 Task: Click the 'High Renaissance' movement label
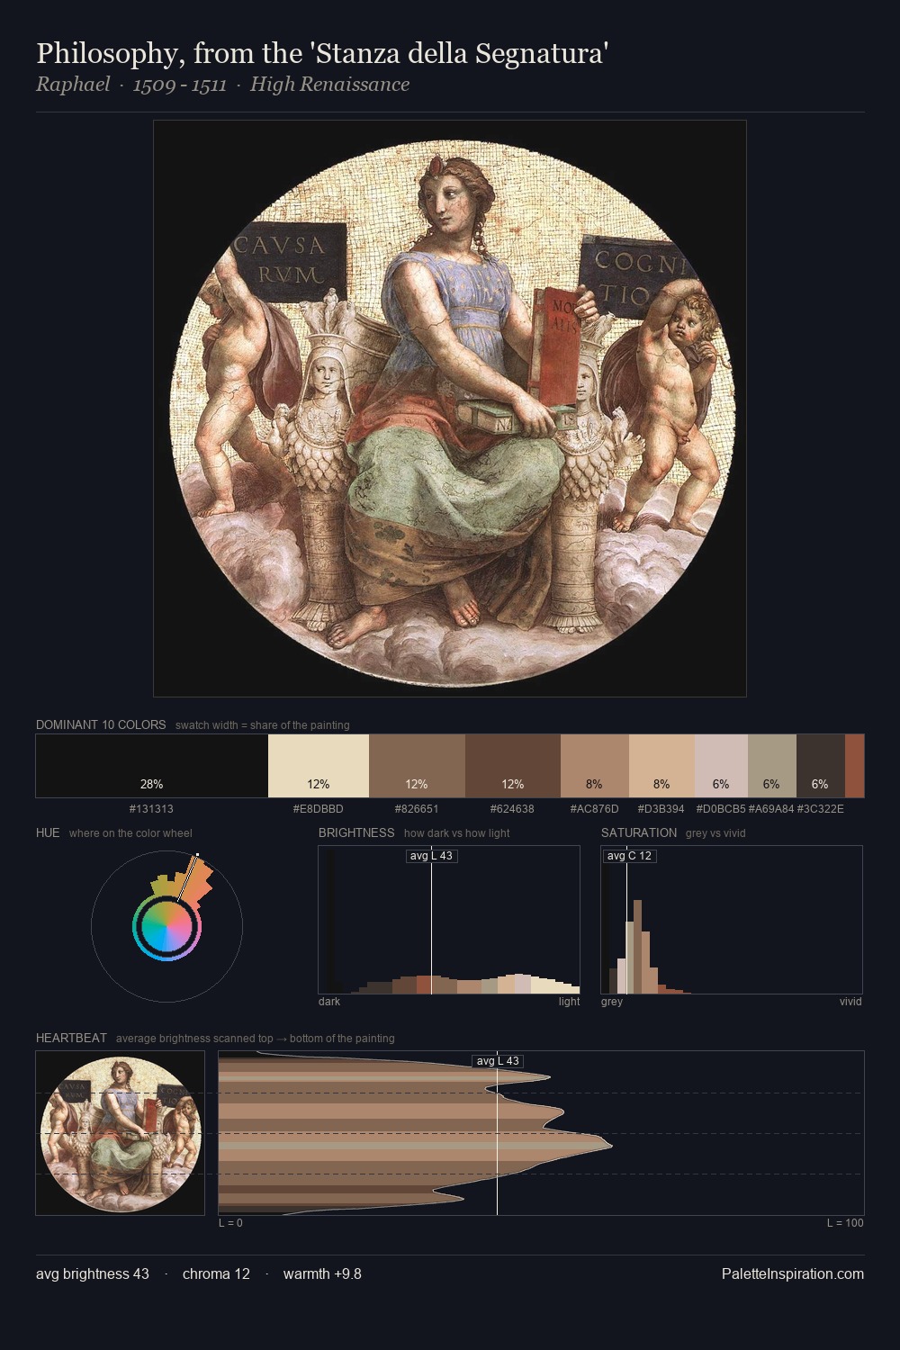click(329, 85)
